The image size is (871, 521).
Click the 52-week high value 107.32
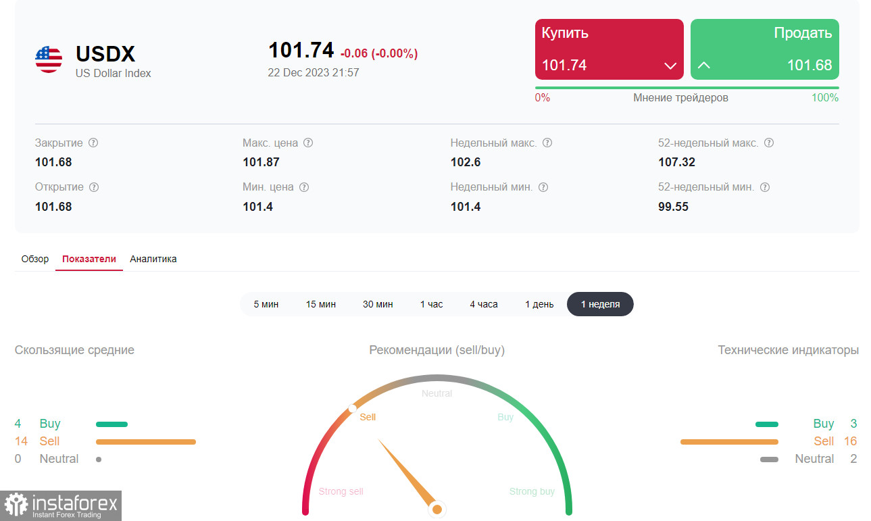(676, 162)
